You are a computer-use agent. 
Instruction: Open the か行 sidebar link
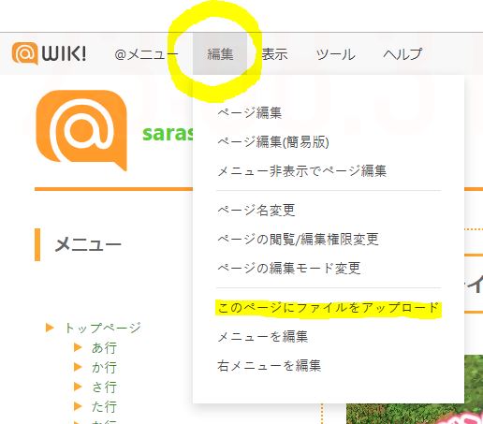pyautogui.click(x=104, y=367)
